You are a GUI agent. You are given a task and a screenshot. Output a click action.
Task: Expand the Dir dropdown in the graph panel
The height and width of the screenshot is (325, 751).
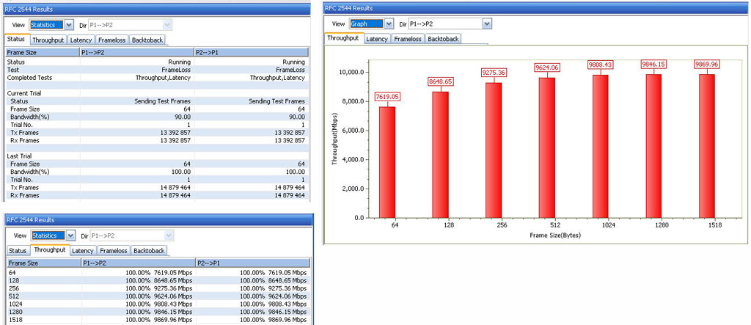(x=486, y=24)
